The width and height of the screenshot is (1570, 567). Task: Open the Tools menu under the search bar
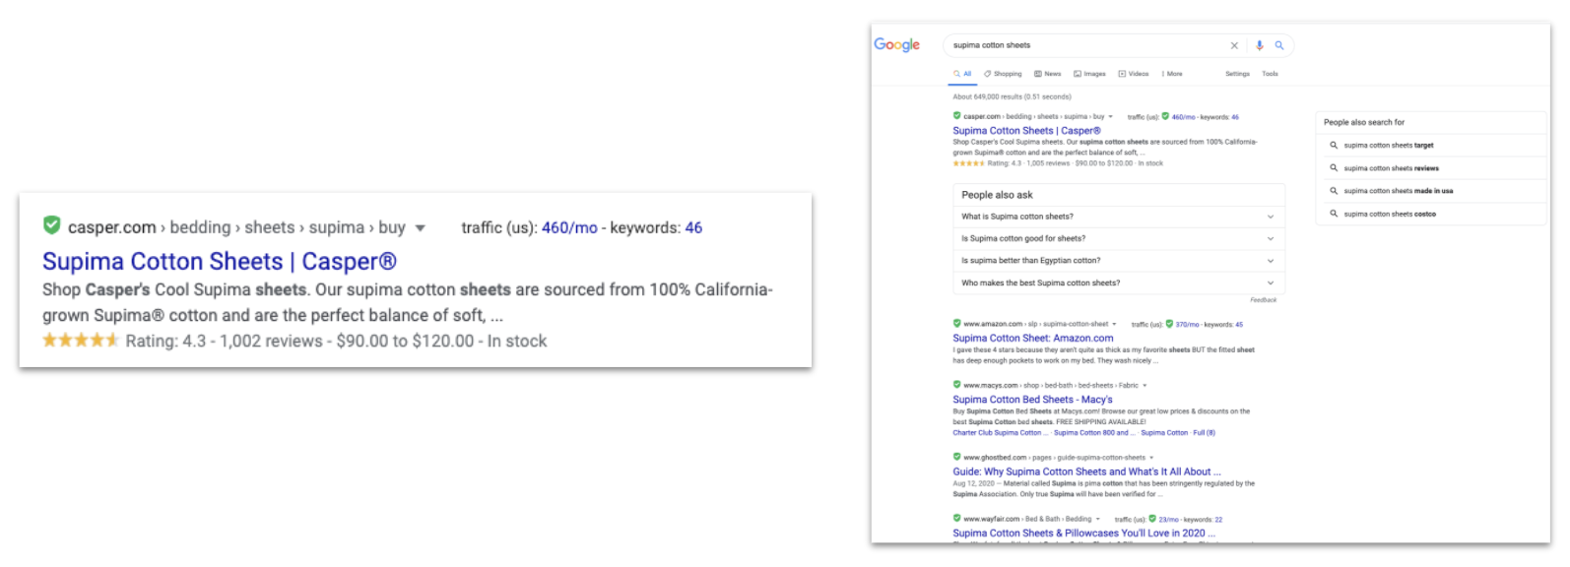coord(1270,74)
